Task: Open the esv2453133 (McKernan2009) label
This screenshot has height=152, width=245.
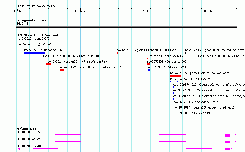Action: pyautogui.click(x=191, y=79)
